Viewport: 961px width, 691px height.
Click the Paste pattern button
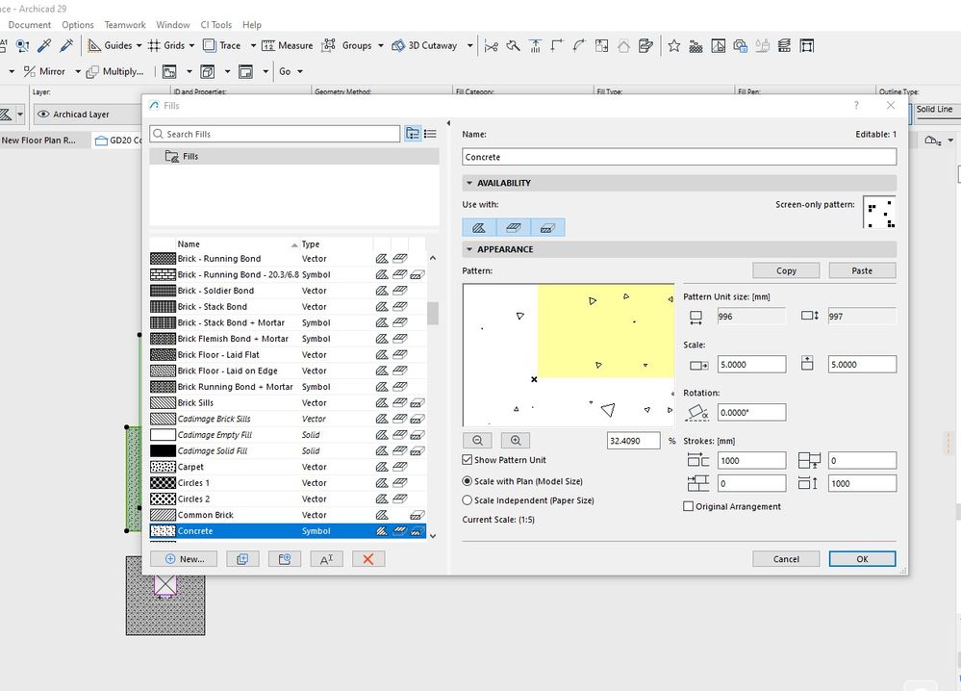click(x=862, y=270)
